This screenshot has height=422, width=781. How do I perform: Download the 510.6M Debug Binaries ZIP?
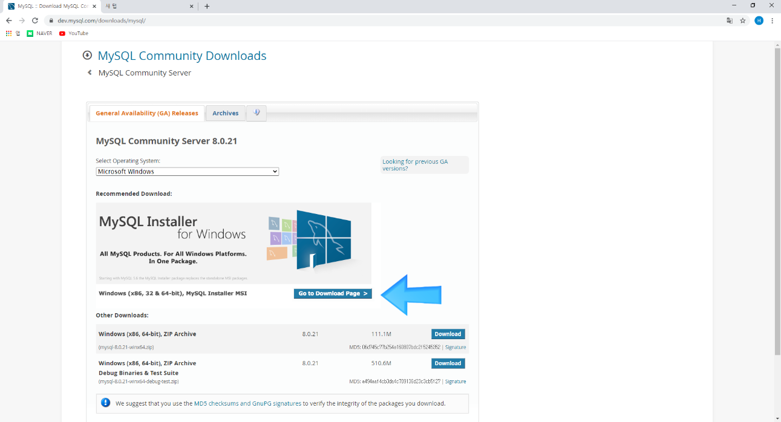448,363
